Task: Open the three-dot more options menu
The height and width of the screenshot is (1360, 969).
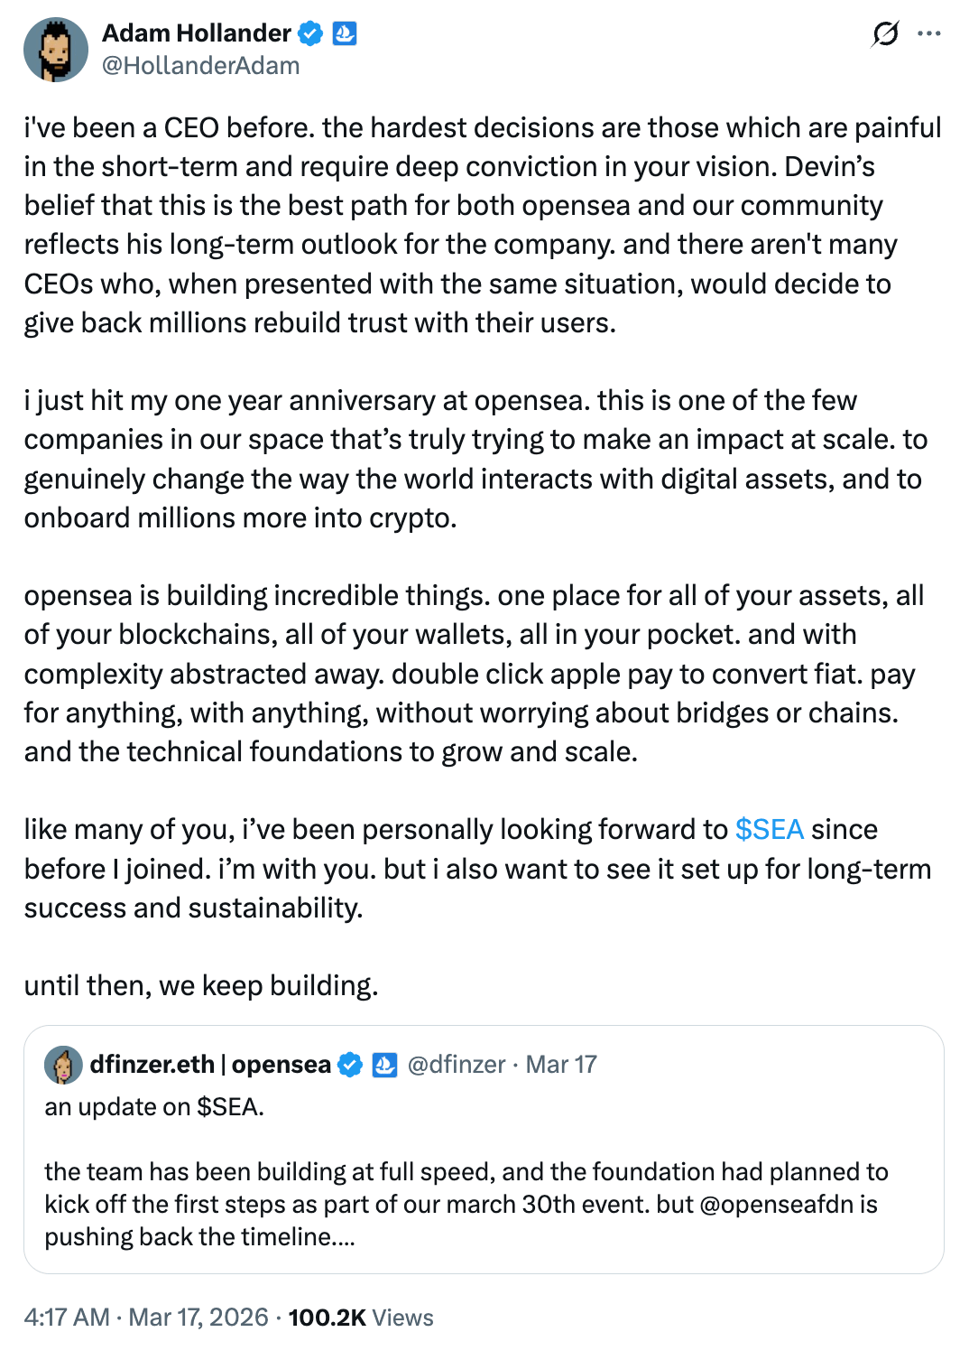Action: coord(928,34)
